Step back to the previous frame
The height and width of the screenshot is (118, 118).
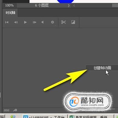coord(16,22)
